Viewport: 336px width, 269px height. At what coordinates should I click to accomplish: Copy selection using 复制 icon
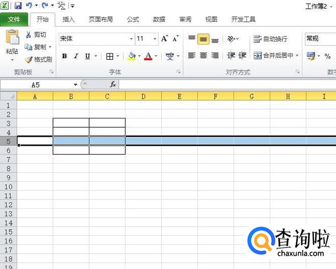[28, 47]
